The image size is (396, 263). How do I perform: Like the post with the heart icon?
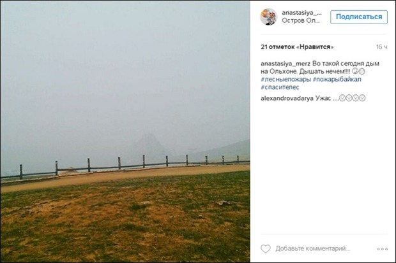pos(266,248)
